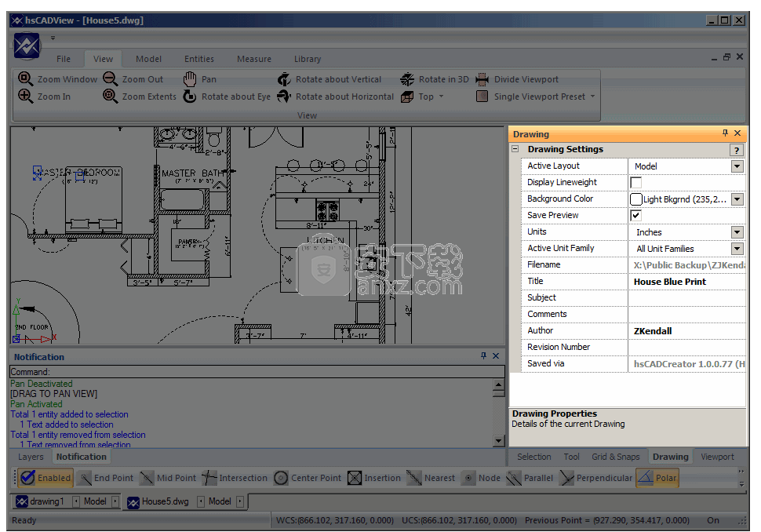Close the Drawing panel

[x=737, y=133]
